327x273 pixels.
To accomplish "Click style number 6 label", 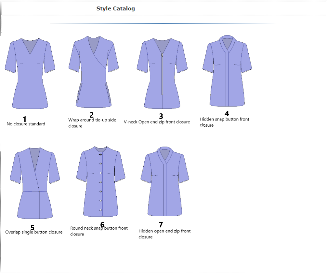I will 102,224.
